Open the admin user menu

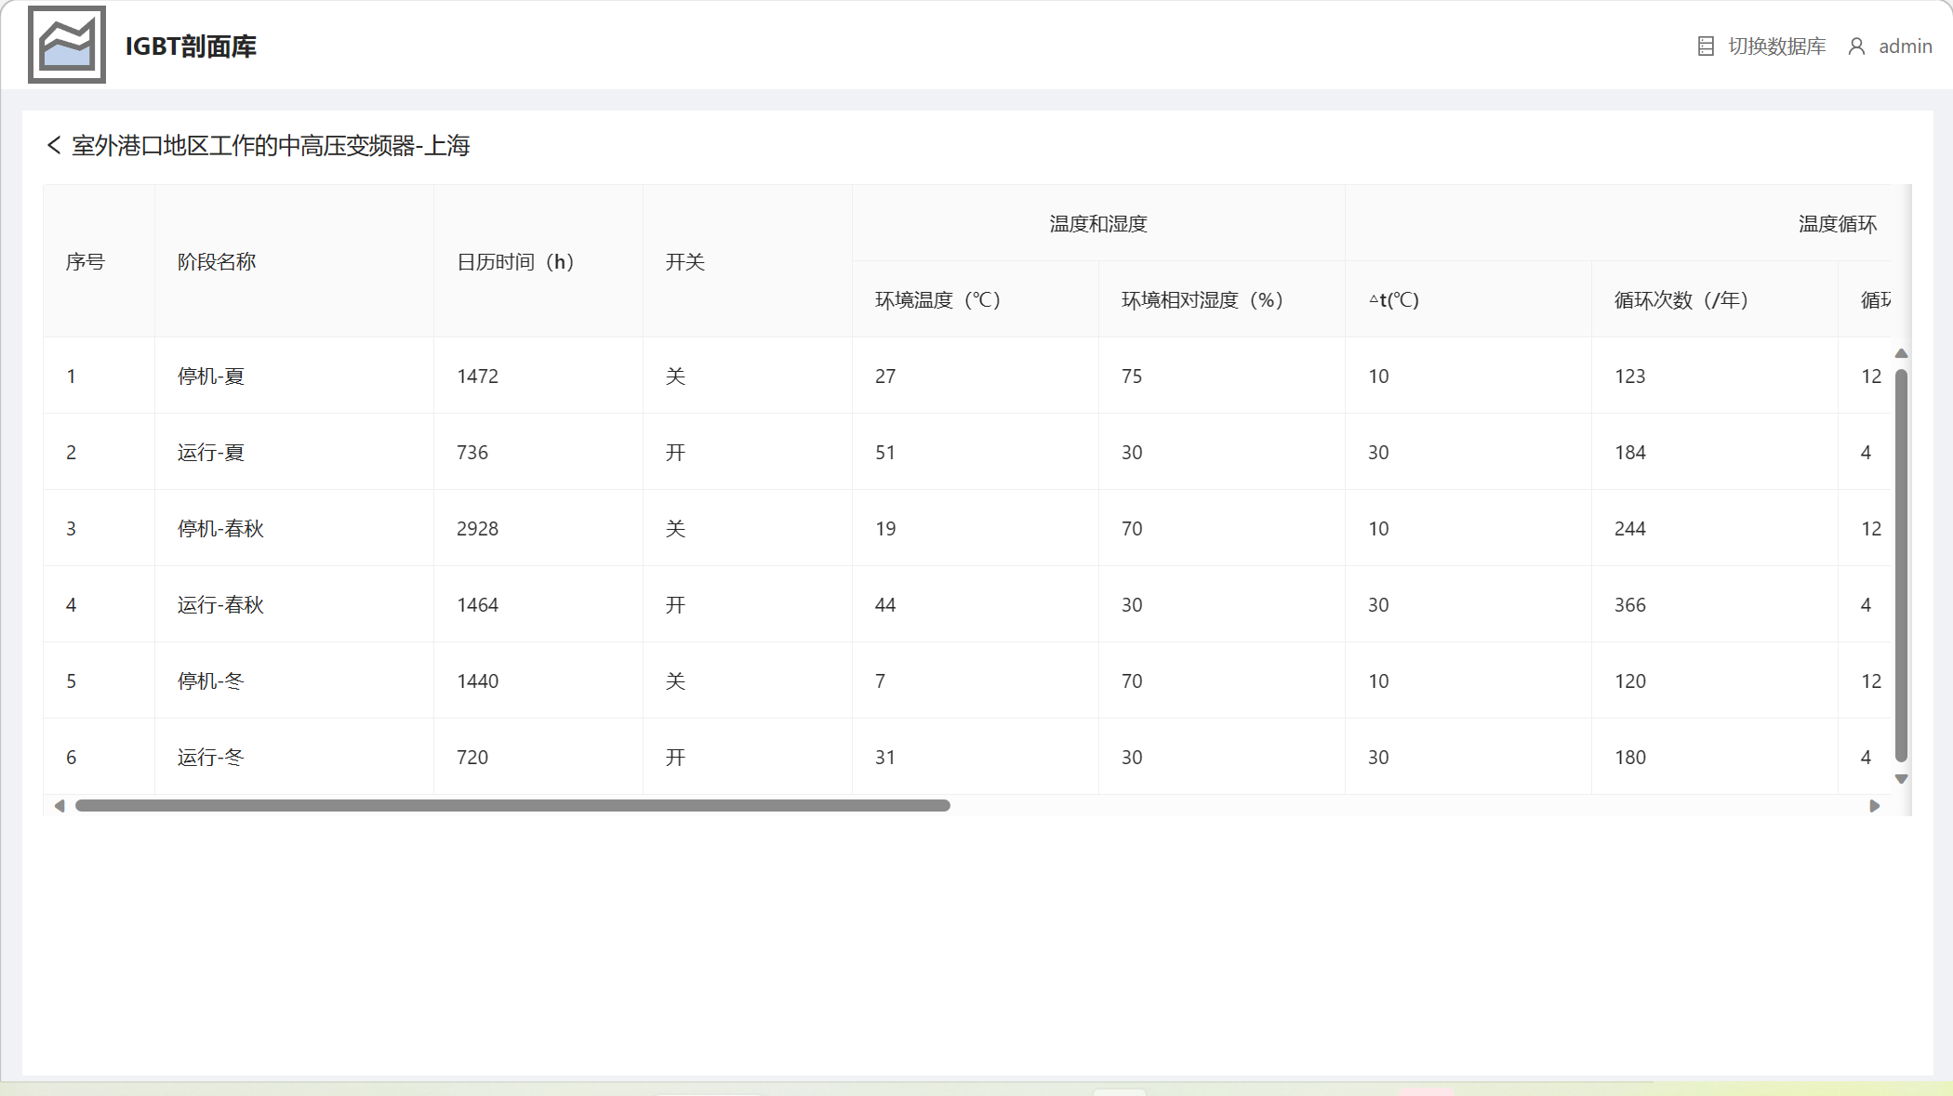point(1905,46)
